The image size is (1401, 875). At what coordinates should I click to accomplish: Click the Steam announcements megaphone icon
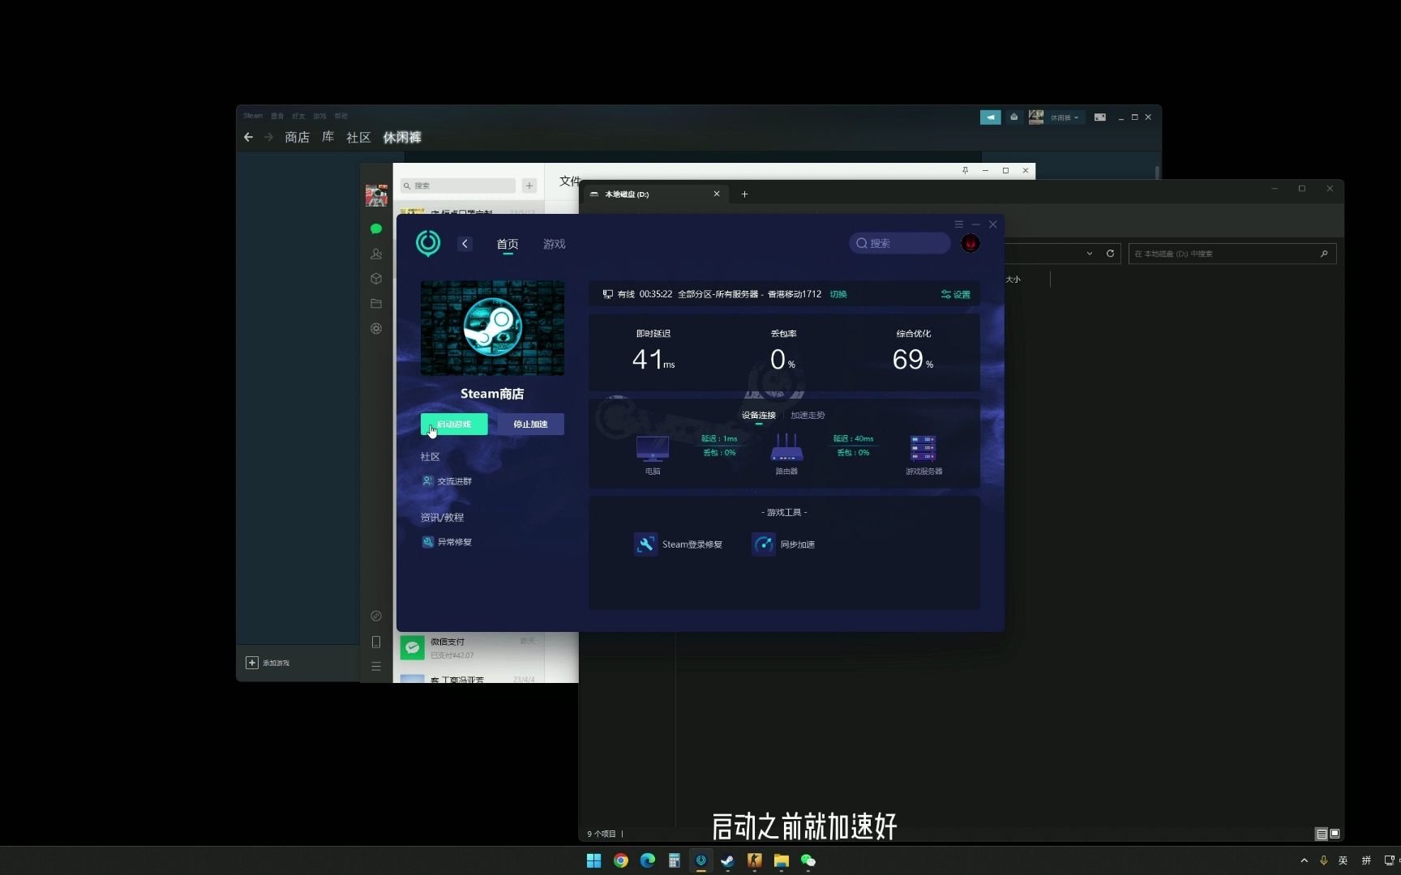coord(990,117)
